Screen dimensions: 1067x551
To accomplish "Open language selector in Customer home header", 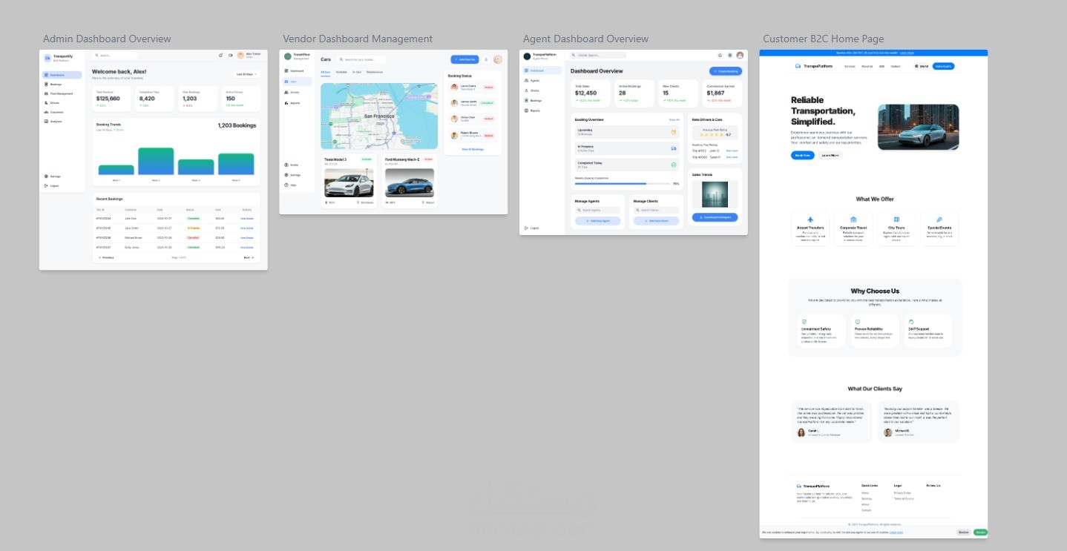I will (921, 66).
